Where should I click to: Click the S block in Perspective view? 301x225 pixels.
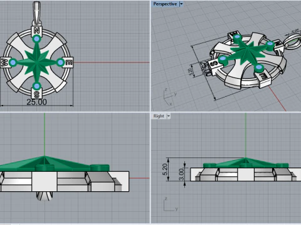pyautogui.click(x=214, y=64)
